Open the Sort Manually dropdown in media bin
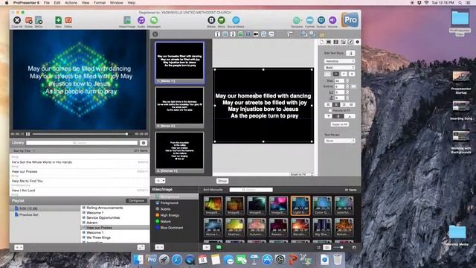 (213, 190)
